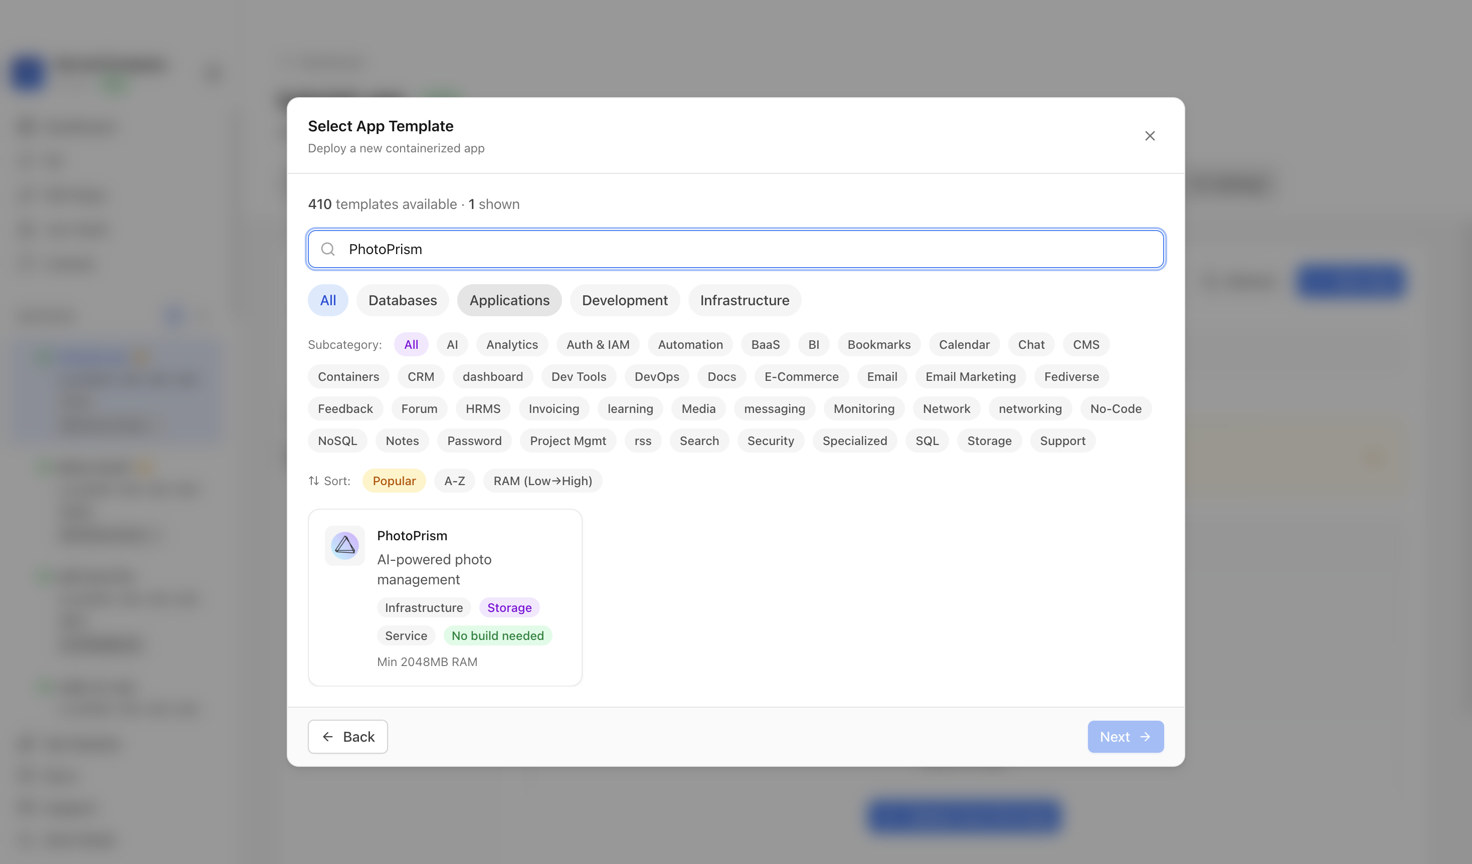Image resolution: width=1472 pixels, height=864 pixels.
Task: Filter by Calendar subcategory
Action: (x=965, y=344)
